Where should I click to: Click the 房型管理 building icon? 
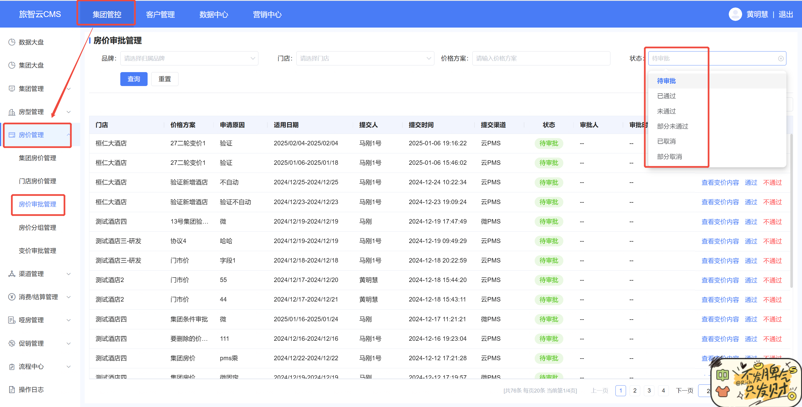[x=12, y=112]
